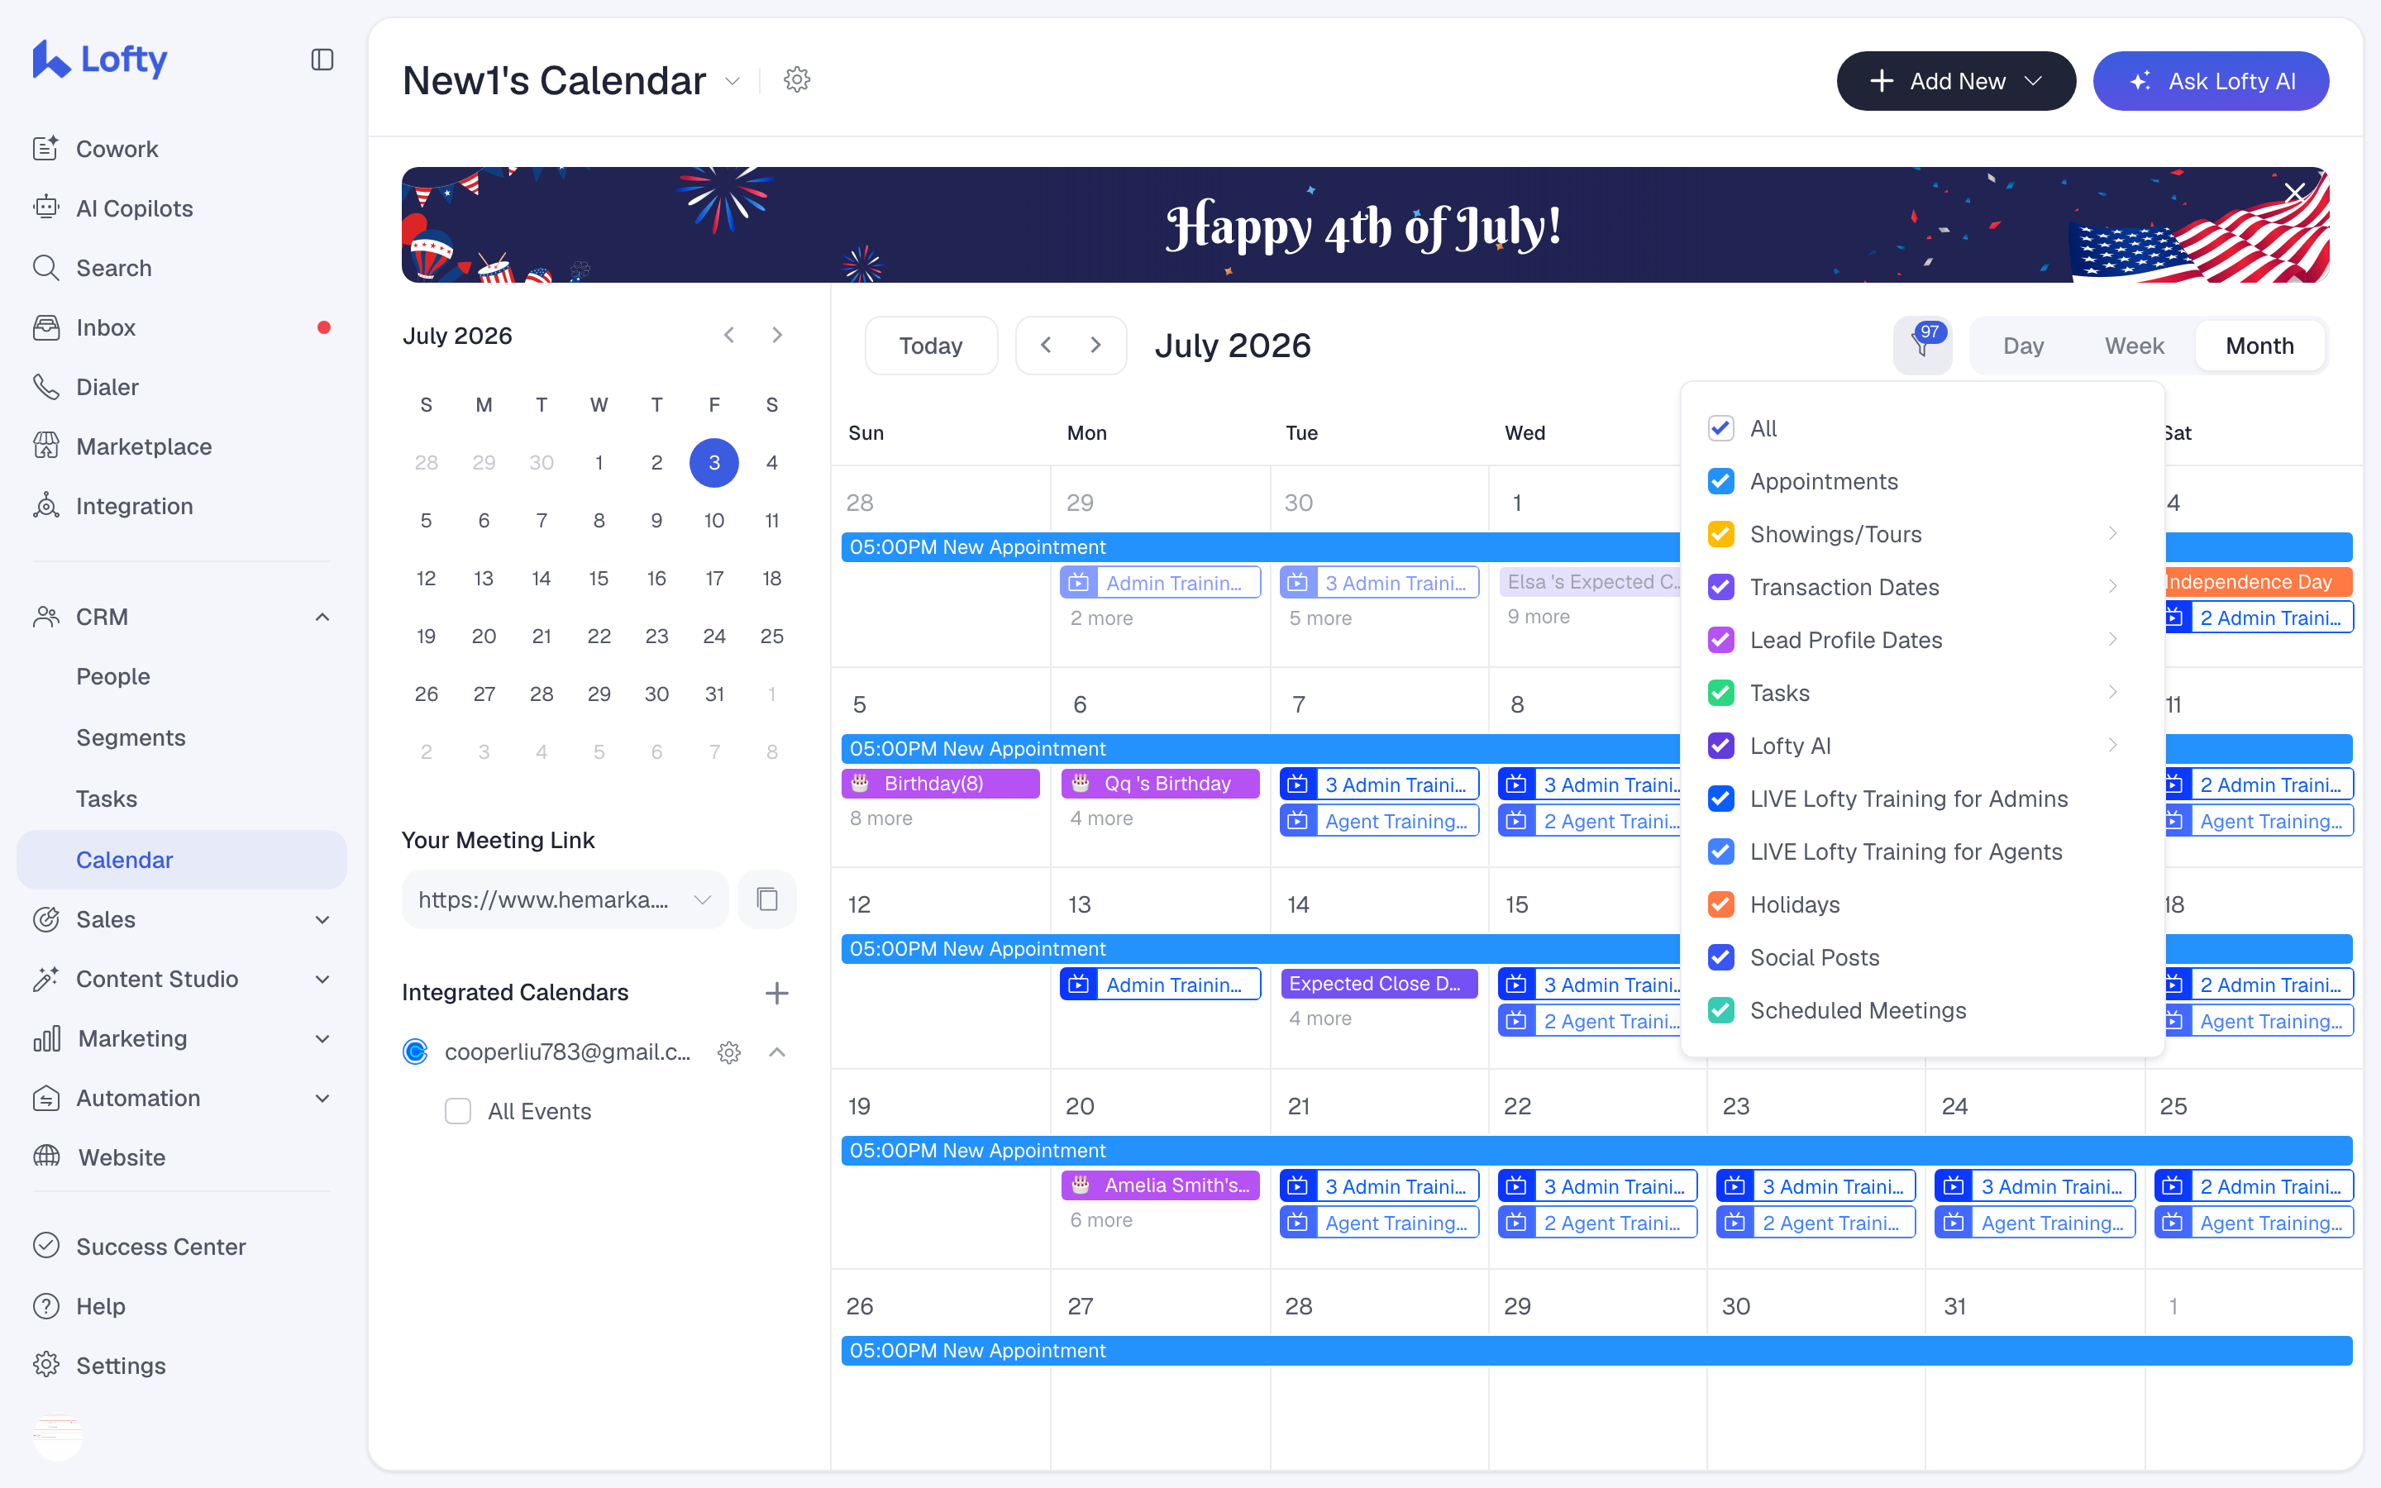Expand the Sales section
Viewport: 2381px width, 1488px height.
[322, 920]
